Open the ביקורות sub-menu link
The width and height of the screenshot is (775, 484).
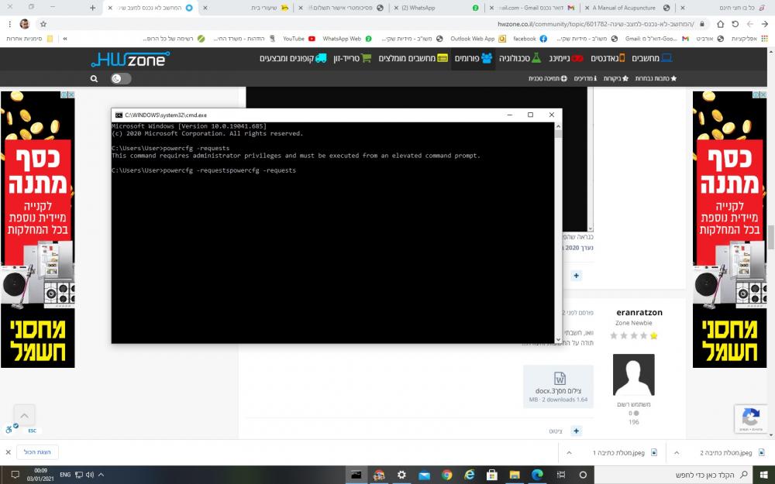click(616, 78)
